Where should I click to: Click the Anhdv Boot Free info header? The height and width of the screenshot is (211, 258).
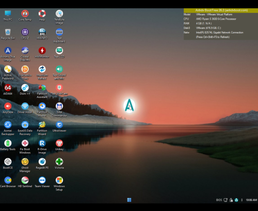tap(221, 10)
